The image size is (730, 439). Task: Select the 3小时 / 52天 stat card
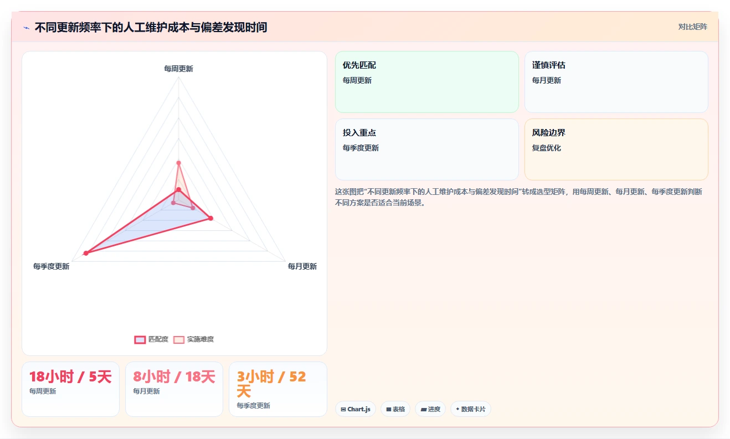[x=278, y=389]
